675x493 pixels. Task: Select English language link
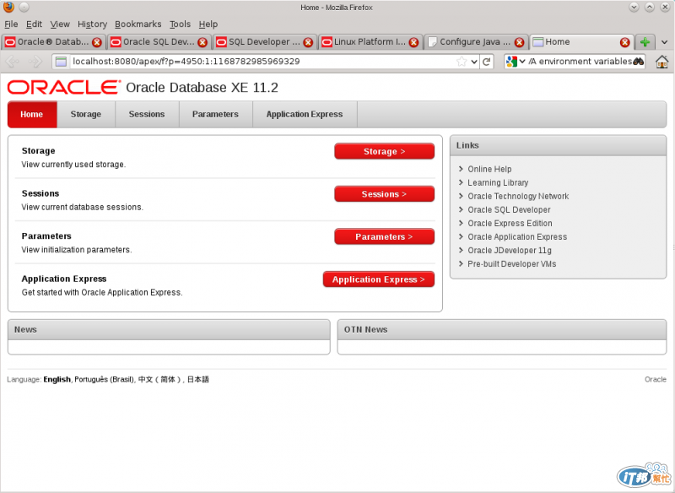coord(57,379)
